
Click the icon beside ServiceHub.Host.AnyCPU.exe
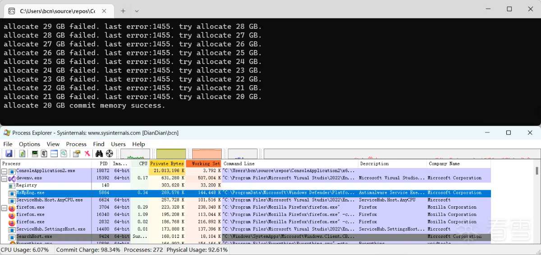pos(12,200)
